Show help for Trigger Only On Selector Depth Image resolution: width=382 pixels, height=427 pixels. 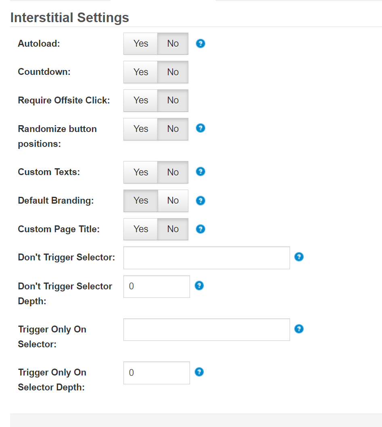point(199,372)
